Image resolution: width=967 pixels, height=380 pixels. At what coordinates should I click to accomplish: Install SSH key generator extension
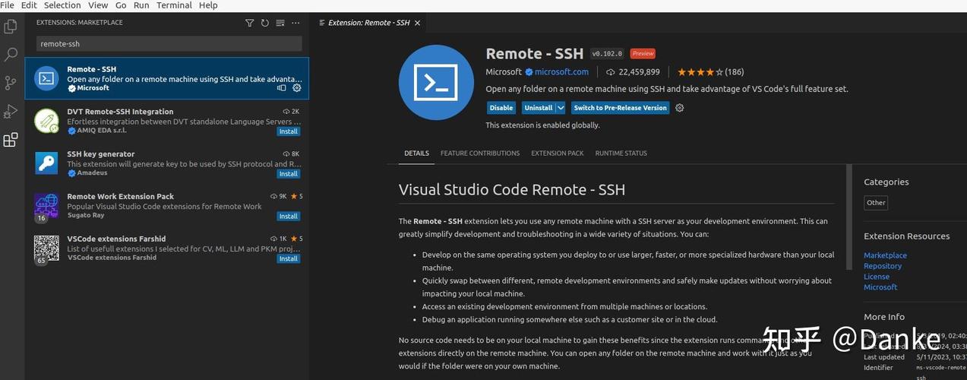(289, 174)
